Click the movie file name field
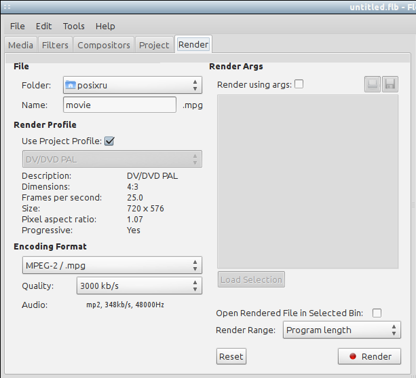The width and height of the screenshot is (416, 378). tap(119, 105)
